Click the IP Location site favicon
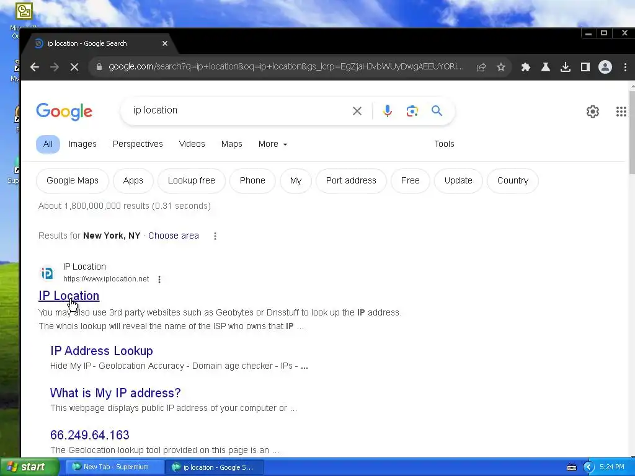The height and width of the screenshot is (476, 635). [x=47, y=273]
